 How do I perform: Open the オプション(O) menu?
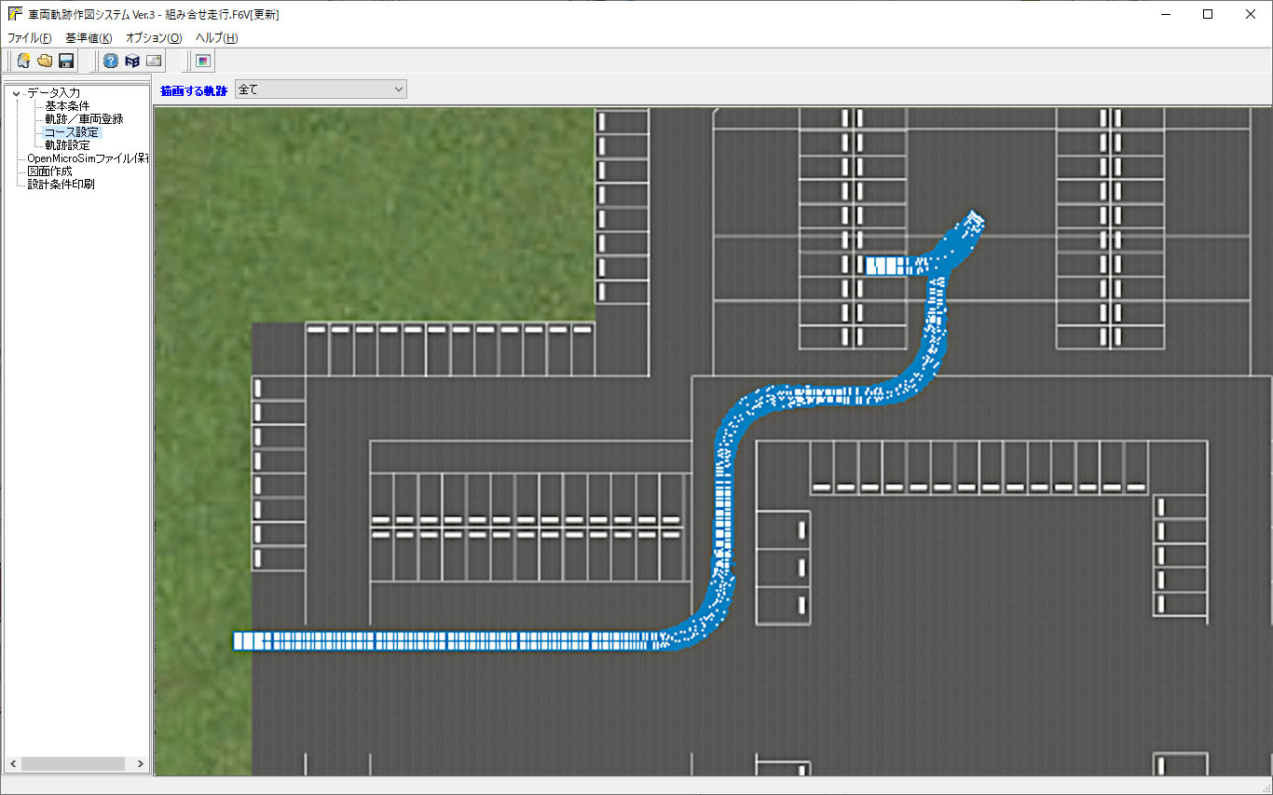coord(154,38)
